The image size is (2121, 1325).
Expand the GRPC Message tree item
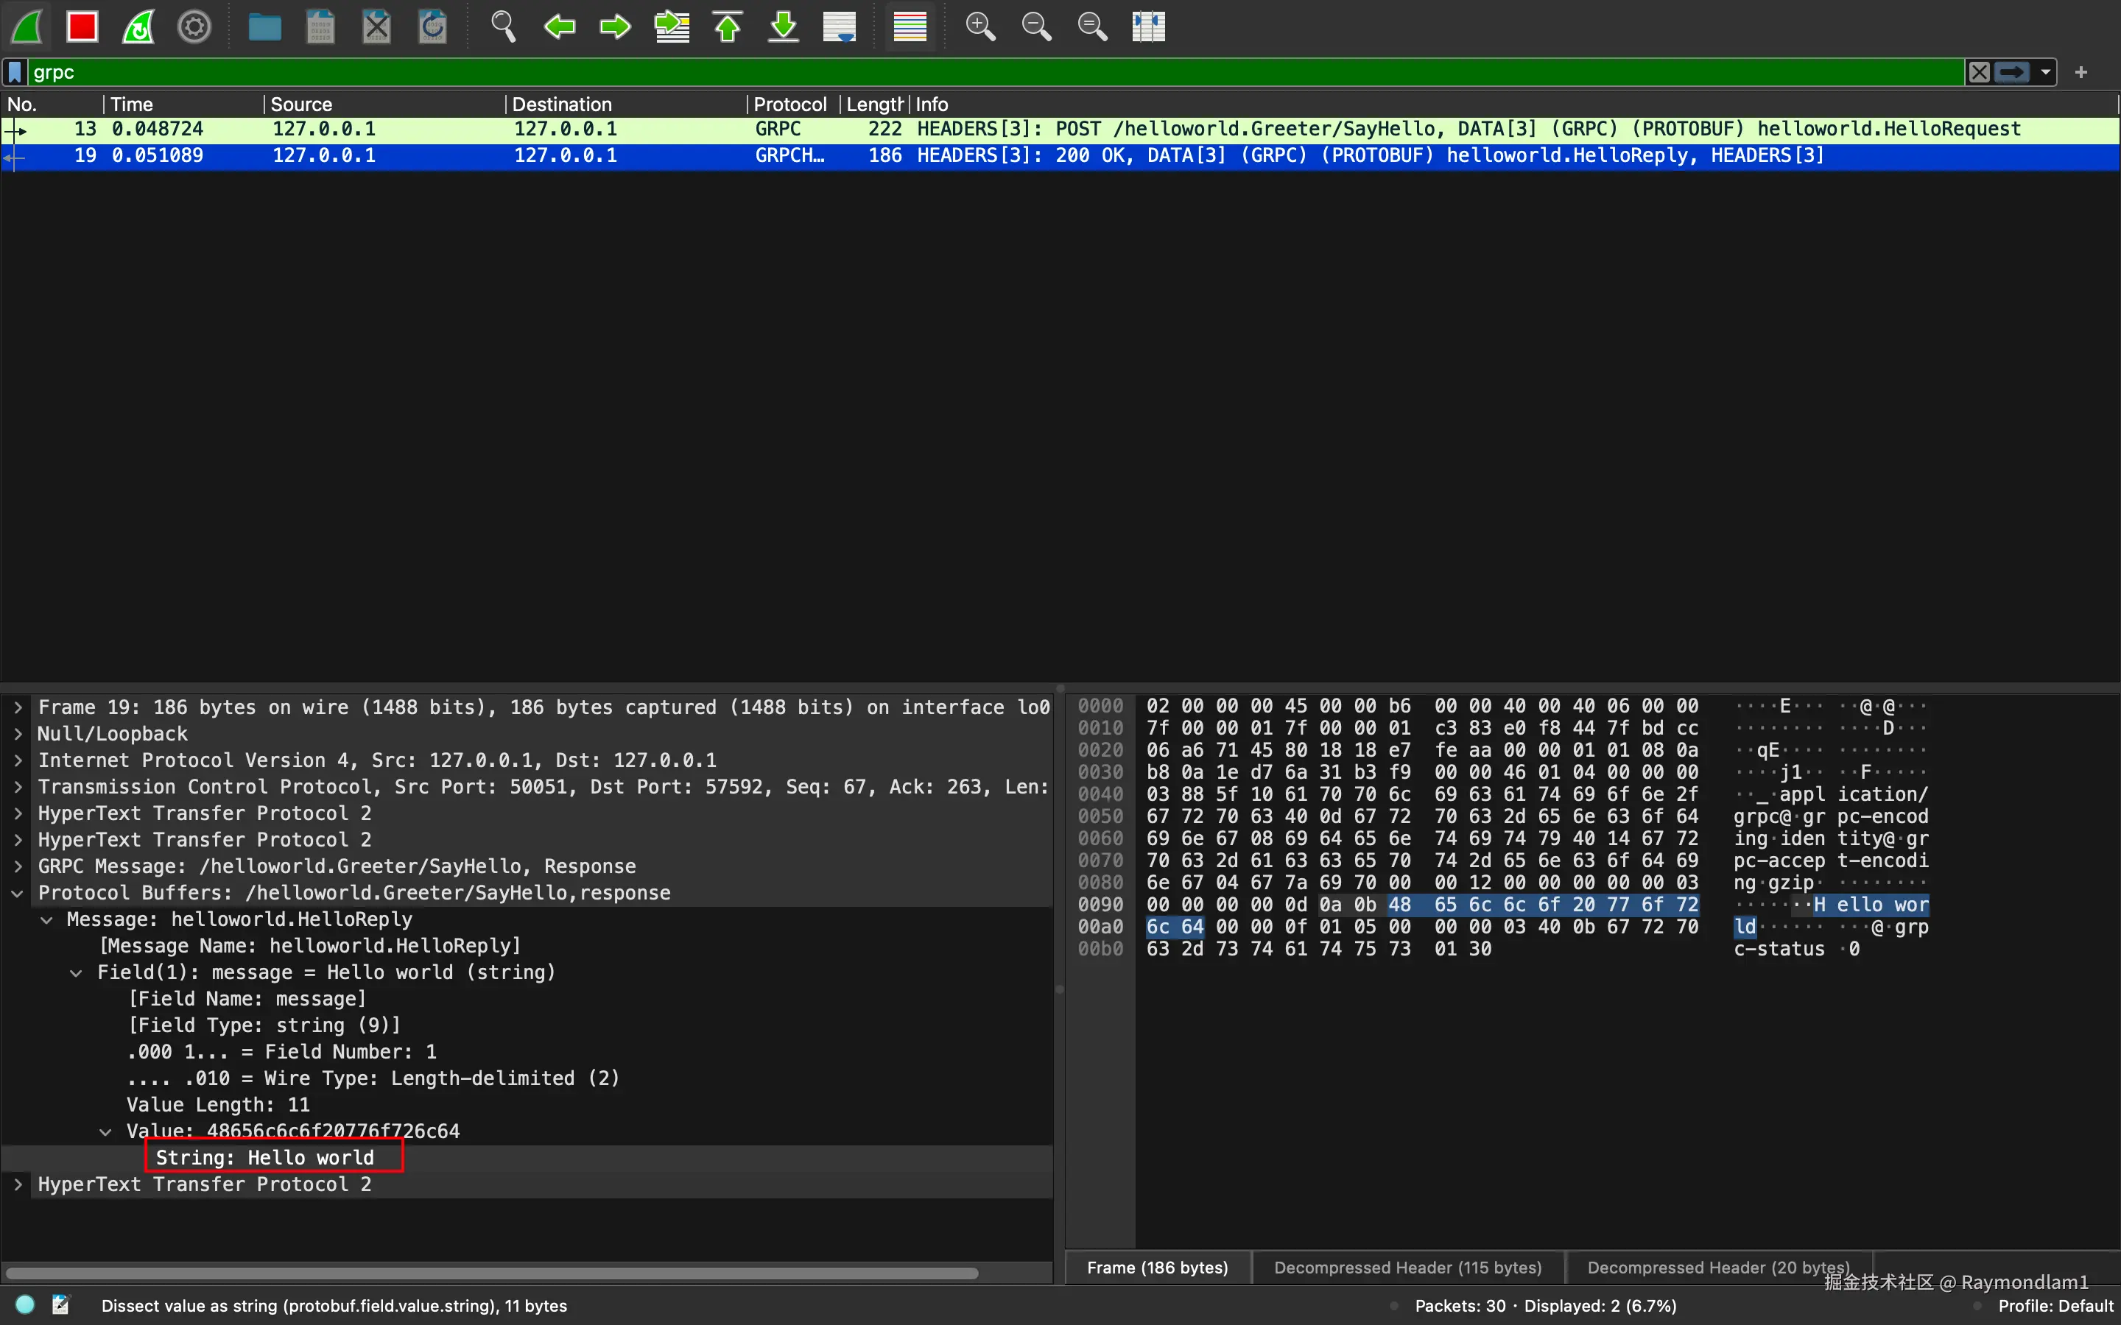(x=18, y=866)
